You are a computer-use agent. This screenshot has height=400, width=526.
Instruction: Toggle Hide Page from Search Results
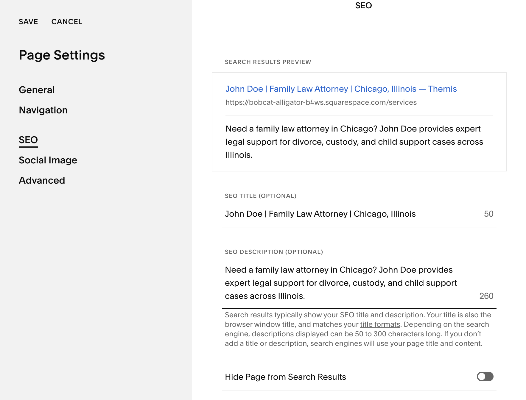(x=485, y=377)
